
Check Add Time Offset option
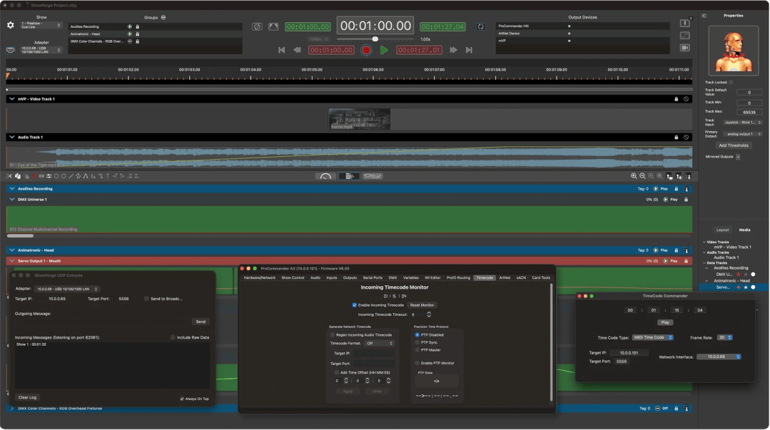coord(337,372)
